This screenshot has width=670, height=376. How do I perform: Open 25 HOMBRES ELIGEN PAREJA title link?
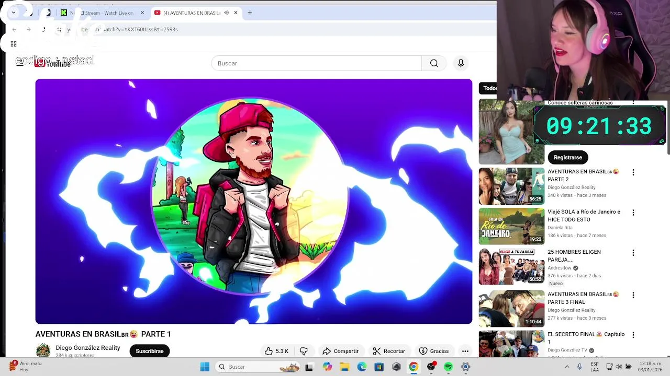click(x=574, y=256)
